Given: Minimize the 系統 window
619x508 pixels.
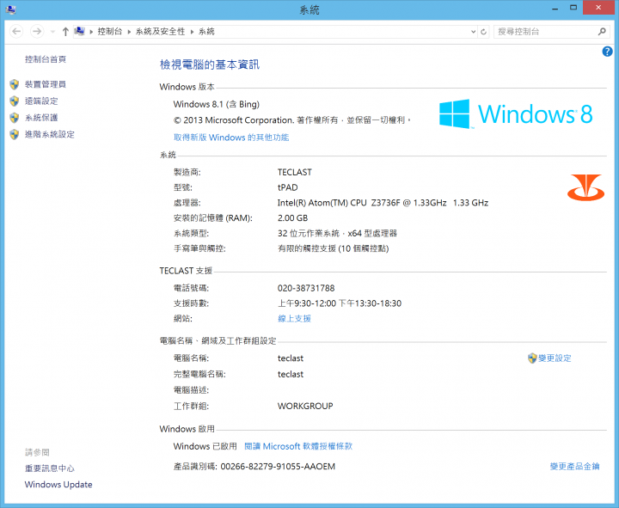Looking at the screenshot, I should point(555,9).
